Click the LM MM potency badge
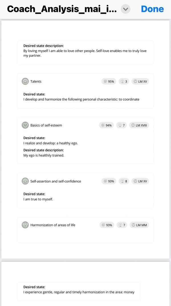The image size is (171, 306). click(139, 225)
